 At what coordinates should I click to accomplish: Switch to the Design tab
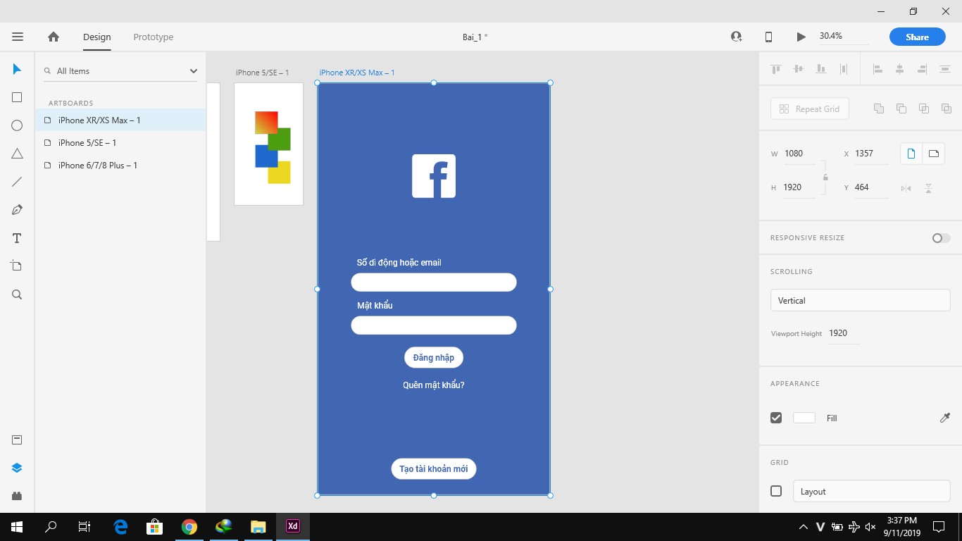(97, 37)
